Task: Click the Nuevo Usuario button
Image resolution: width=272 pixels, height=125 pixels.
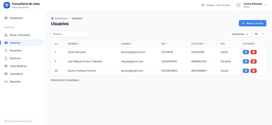Action: click(252, 23)
